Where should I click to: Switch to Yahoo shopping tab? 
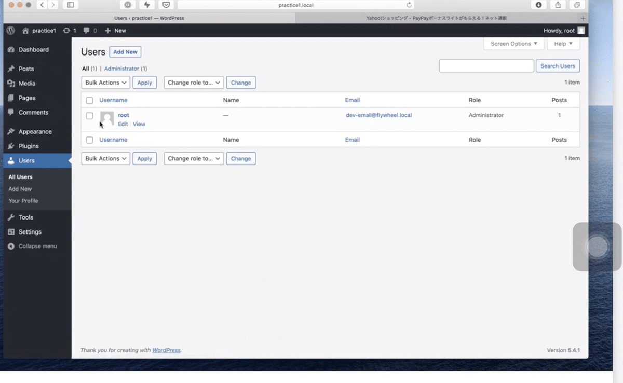[x=436, y=18]
